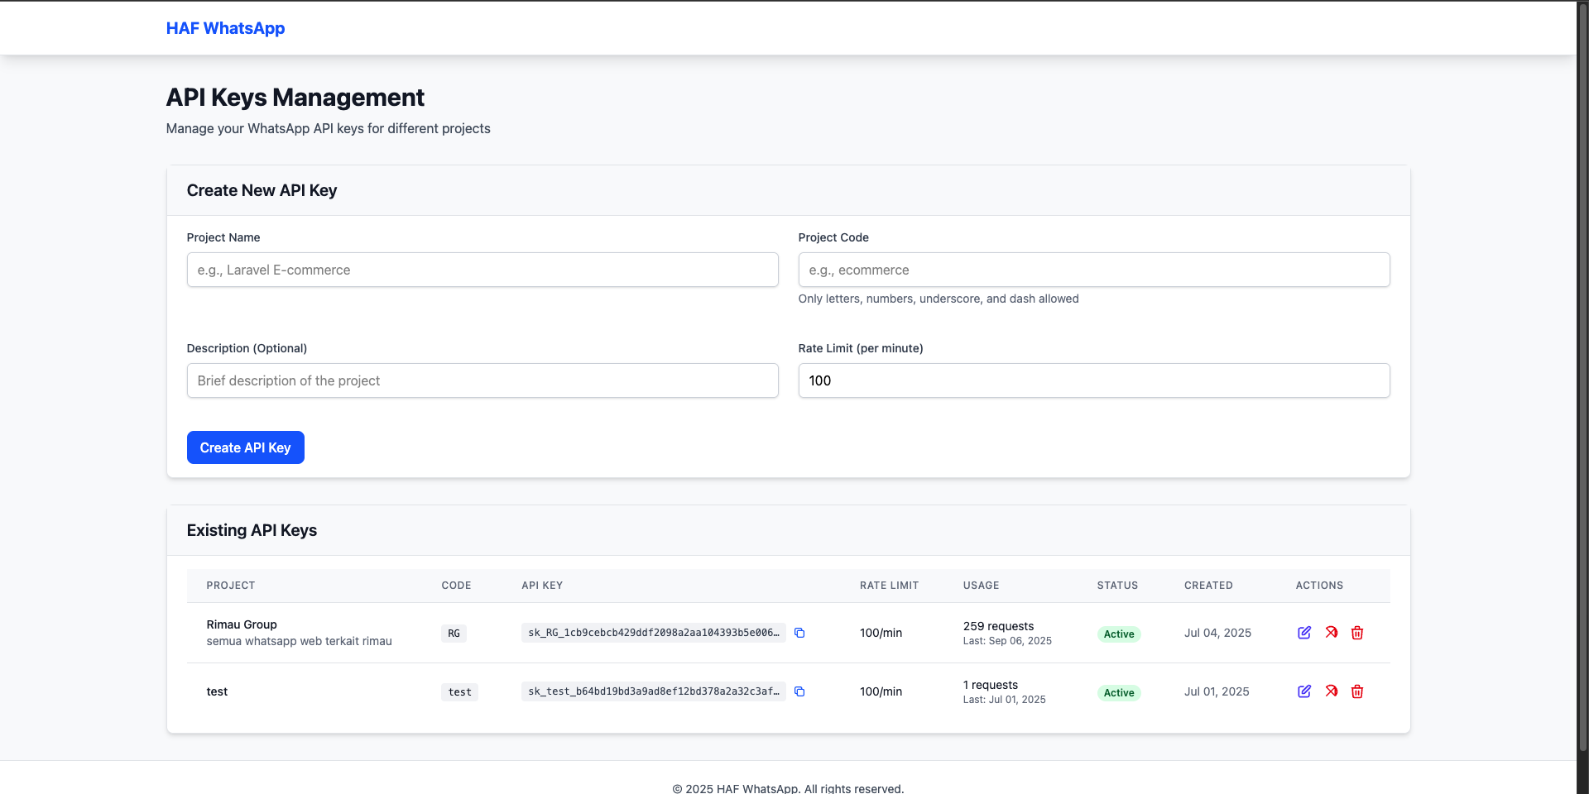This screenshot has height=794, width=1589.
Task: Sort by the USAGE column header
Action: coord(981,585)
